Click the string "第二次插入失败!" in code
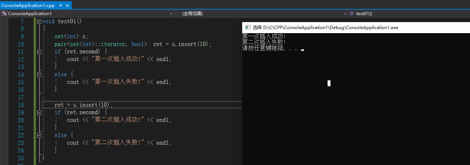470x165 pixels. tap(117, 143)
